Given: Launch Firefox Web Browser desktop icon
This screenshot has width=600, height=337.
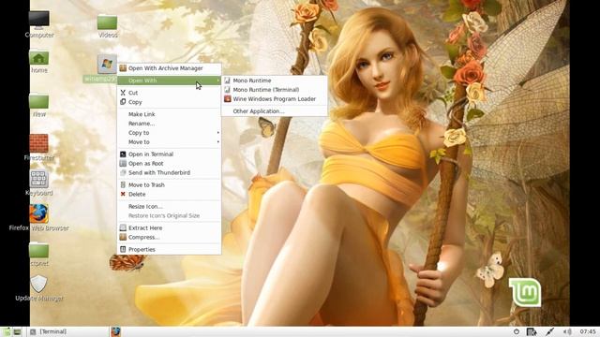Looking at the screenshot, I should [39, 213].
